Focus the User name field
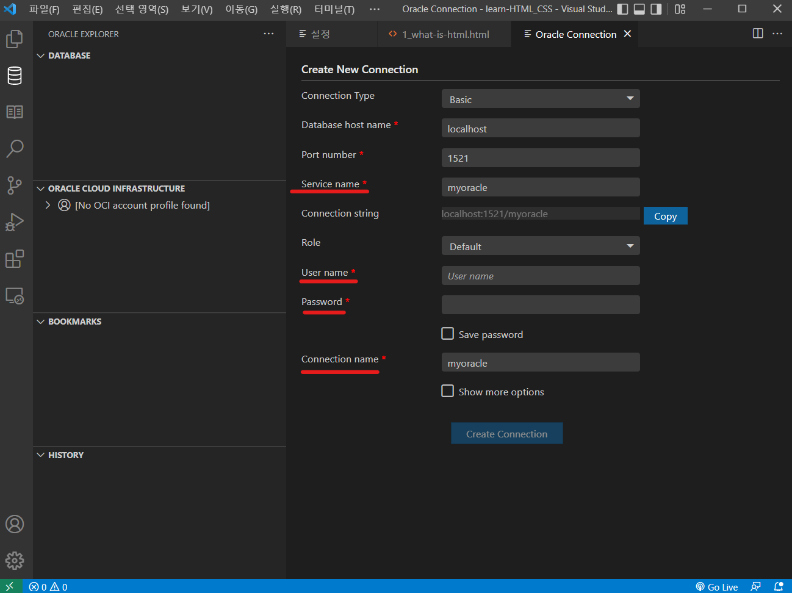The height and width of the screenshot is (593, 792). (541, 275)
